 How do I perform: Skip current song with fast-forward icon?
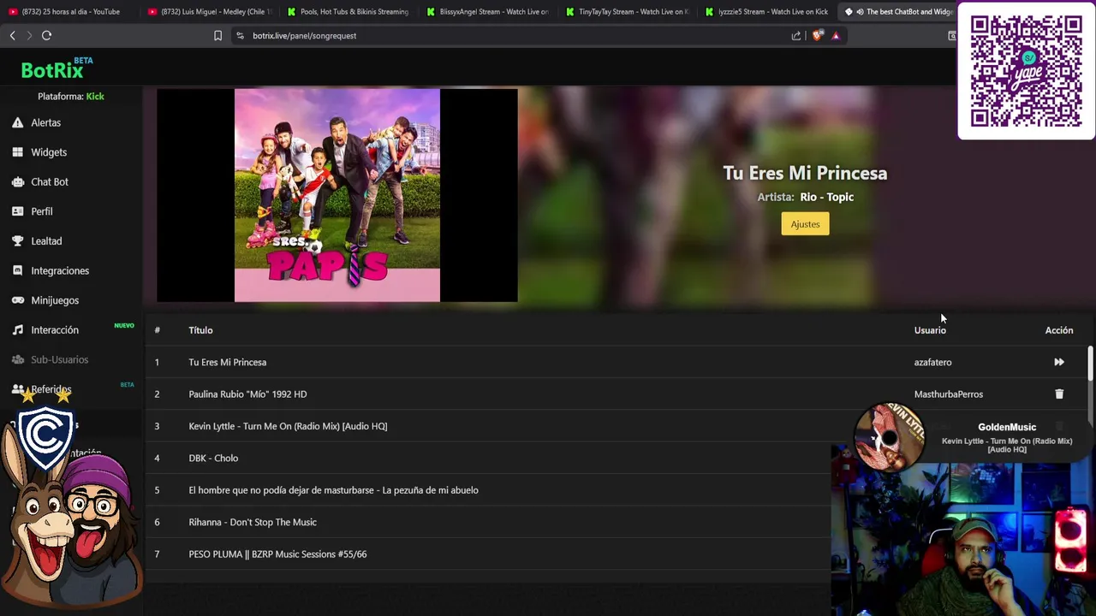point(1059,362)
